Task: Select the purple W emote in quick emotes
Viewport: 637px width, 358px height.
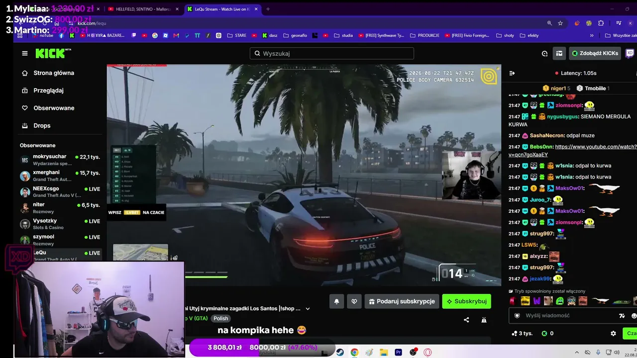Action: [536, 301]
